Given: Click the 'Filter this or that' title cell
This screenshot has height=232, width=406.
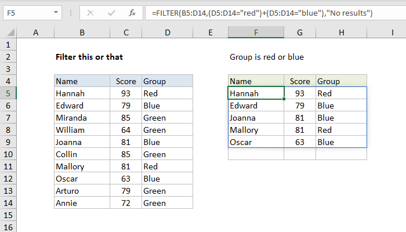Looking at the screenshot, I should point(89,57).
